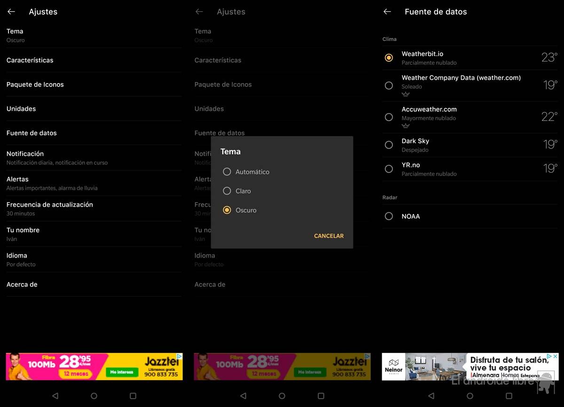Tap dimmed Unidades on middle screen
Viewport: 564px width, 407px height.
[x=282, y=108]
